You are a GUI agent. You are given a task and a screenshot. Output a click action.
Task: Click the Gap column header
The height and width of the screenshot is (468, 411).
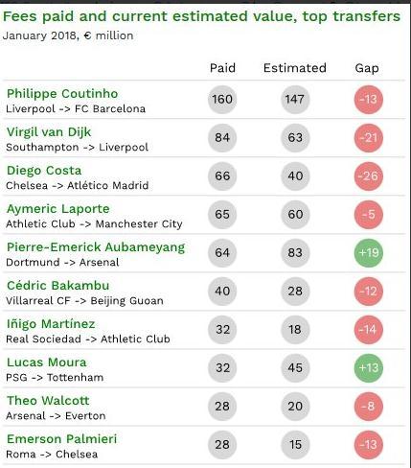coord(367,68)
